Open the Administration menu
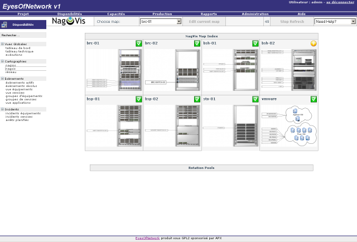357x242 pixels. [255, 14]
